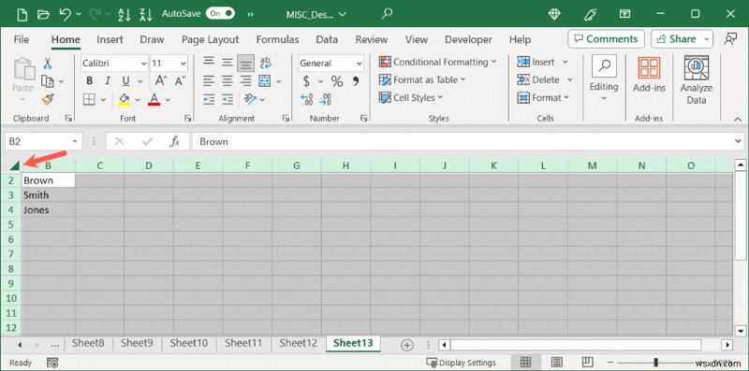Expand the Editing group menu
749x371 pixels.
click(x=604, y=78)
